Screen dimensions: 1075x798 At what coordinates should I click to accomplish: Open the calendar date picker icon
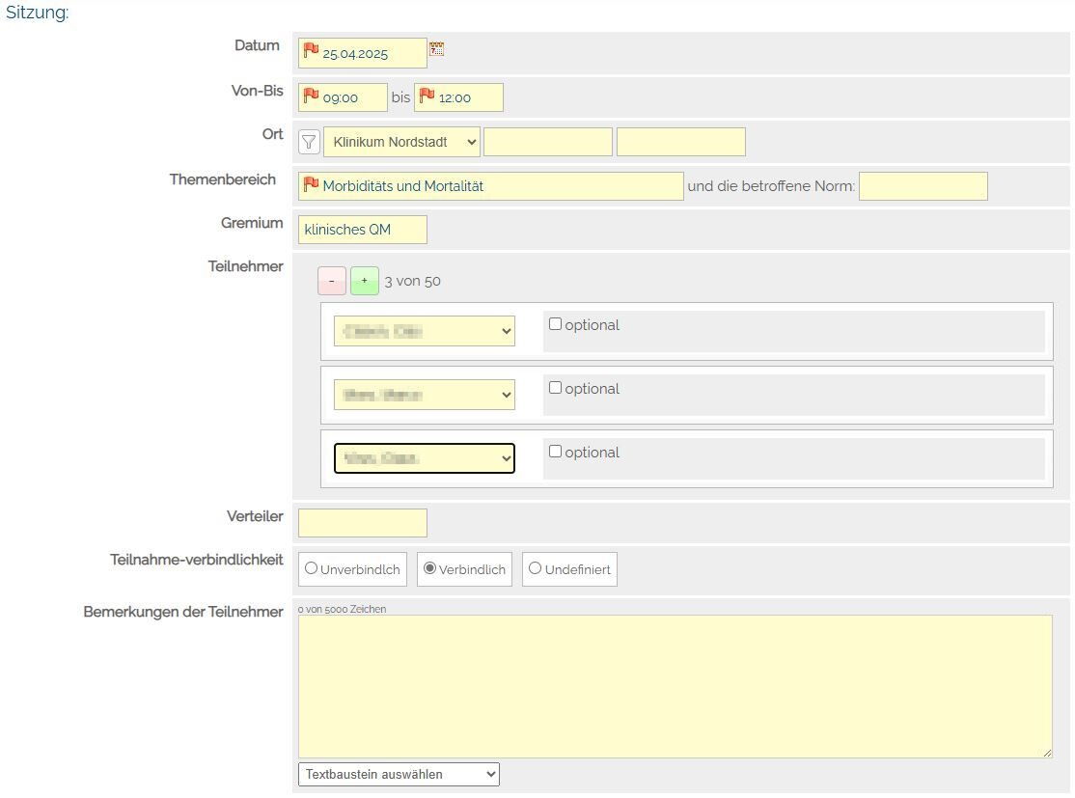436,49
